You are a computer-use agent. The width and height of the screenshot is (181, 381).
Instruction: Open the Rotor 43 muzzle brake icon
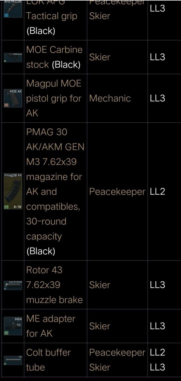[13, 285]
